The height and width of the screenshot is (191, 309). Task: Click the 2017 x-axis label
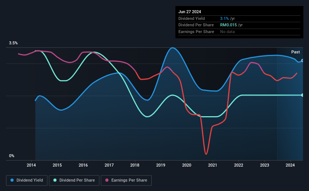coord(109,165)
